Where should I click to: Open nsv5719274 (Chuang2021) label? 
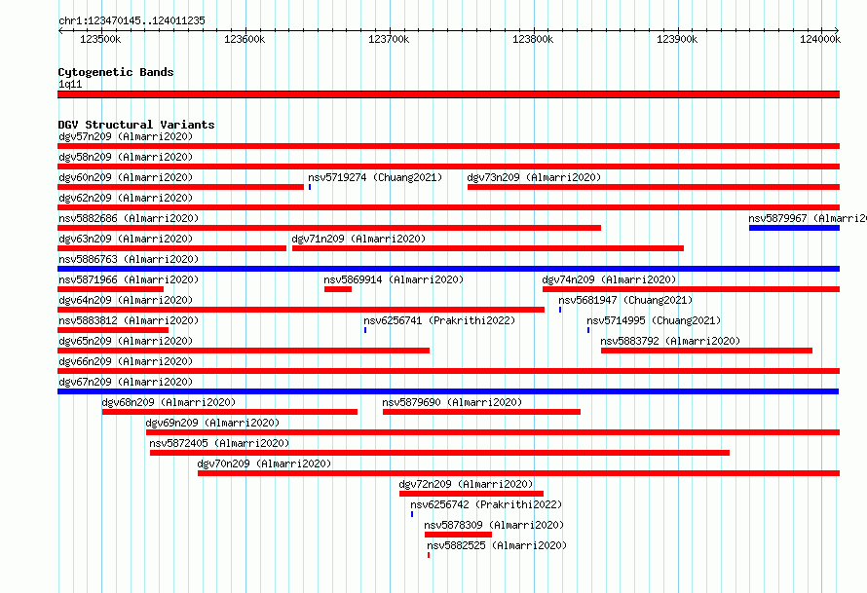coord(375,177)
